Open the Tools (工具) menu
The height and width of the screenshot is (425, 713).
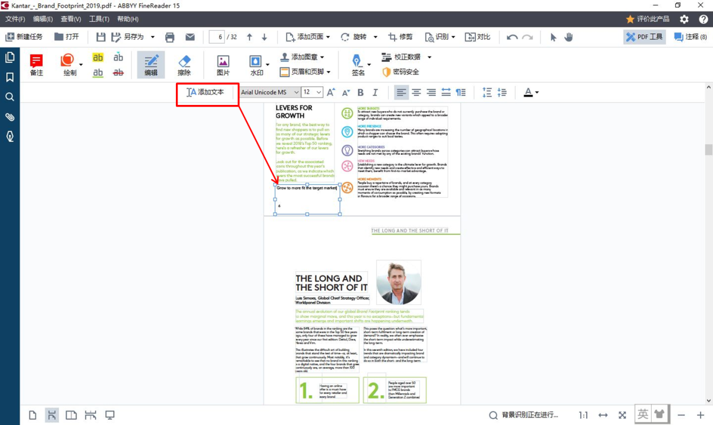click(x=99, y=19)
